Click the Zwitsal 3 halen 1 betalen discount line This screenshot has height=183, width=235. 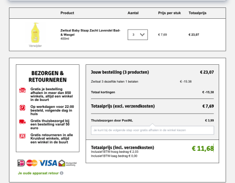[x=141, y=82]
